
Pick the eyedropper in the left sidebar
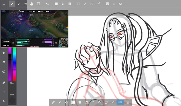pyautogui.click(x=4, y=83)
